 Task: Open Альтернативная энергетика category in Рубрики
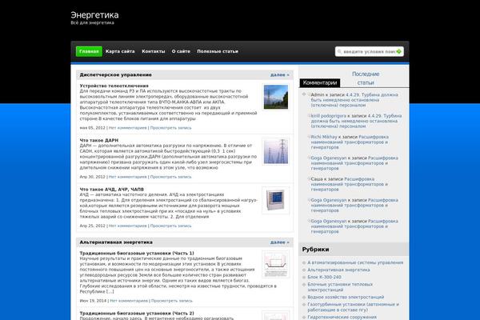[338, 270]
